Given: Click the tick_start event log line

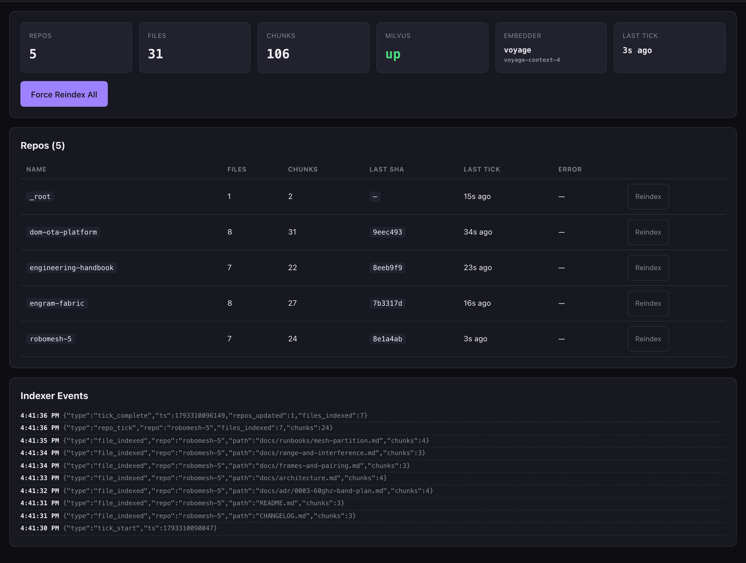Looking at the screenshot, I should coord(373,528).
